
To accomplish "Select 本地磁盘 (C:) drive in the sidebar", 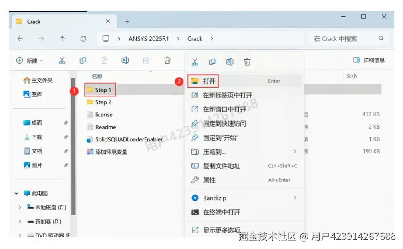I will click(46, 207).
